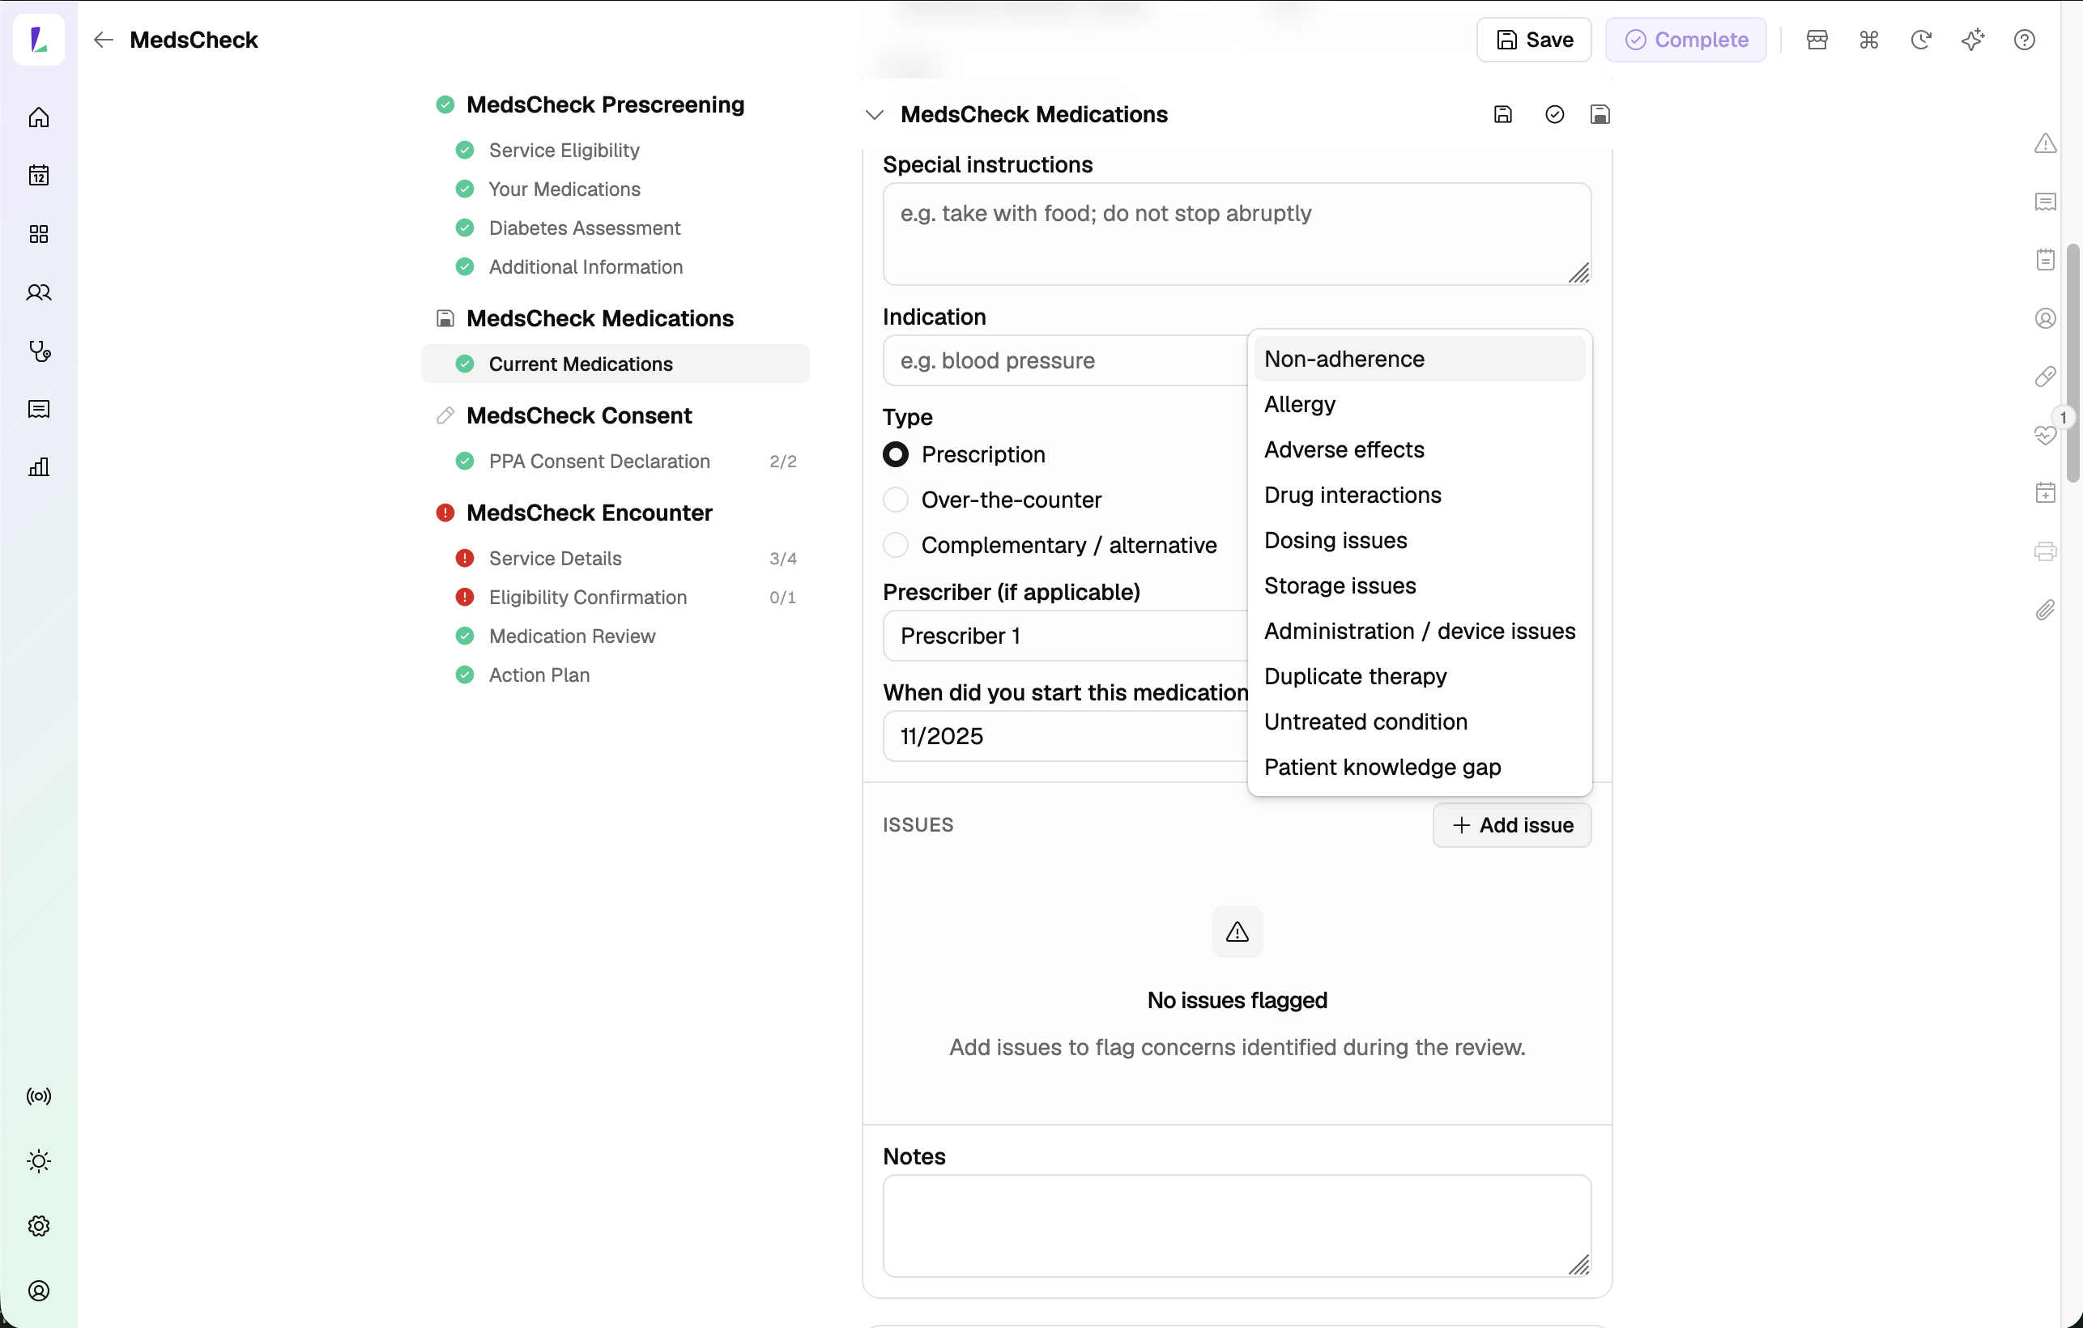The height and width of the screenshot is (1328, 2083).
Task: Open the Home icon in left sidebar
Action: [39, 117]
